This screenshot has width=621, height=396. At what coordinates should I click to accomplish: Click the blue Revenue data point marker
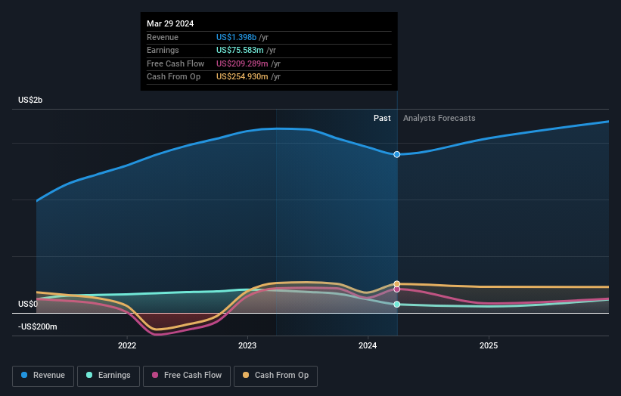coord(397,154)
